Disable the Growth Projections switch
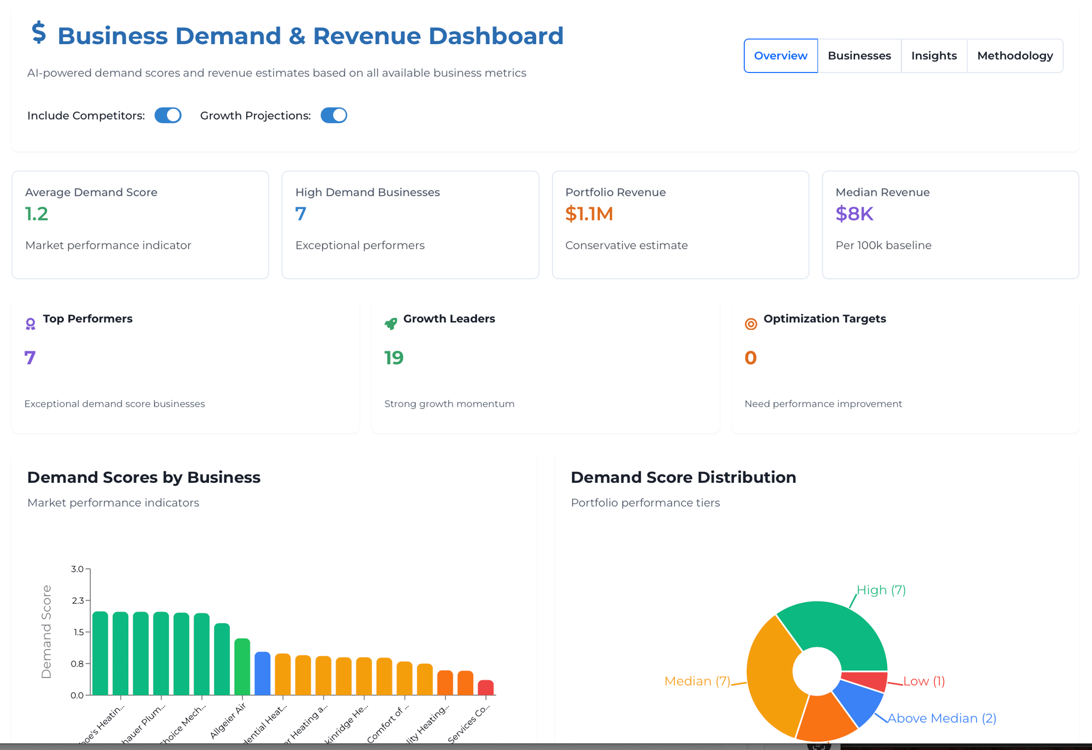 click(334, 116)
